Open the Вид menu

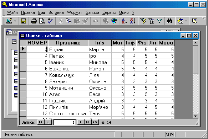coord(41,12)
